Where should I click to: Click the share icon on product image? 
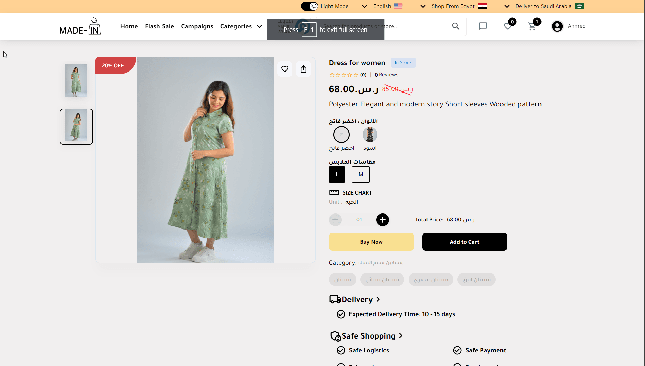(x=303, y=69)
